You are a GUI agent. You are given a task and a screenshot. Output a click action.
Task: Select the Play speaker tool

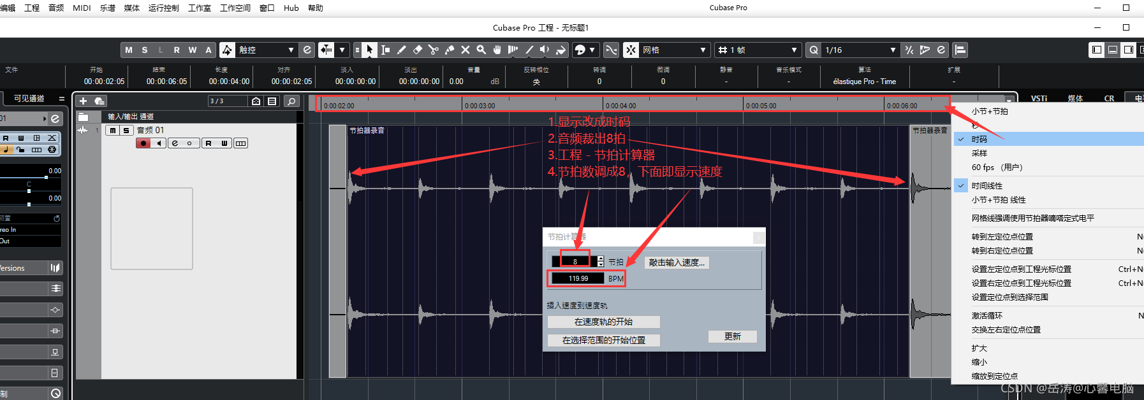(x=545, y=50)
